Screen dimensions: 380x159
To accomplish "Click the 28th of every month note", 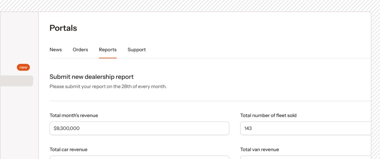I will point(108,86).
